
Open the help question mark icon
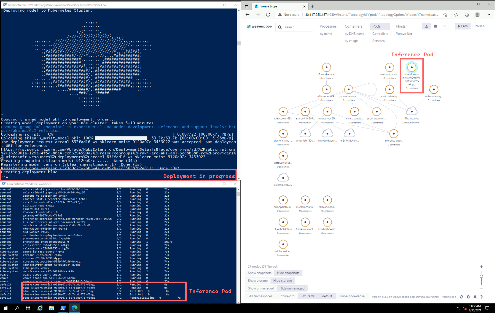click(481, 297)
